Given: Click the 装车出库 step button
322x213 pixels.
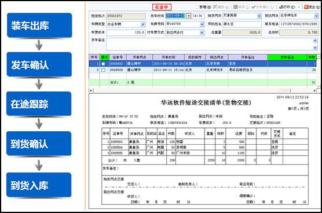Looking at the screenshot, I should (x=39, y=25).
